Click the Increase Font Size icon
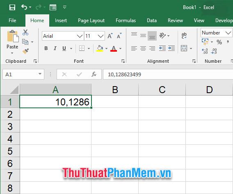Screen dimensions: 233x194 [110, 36]
